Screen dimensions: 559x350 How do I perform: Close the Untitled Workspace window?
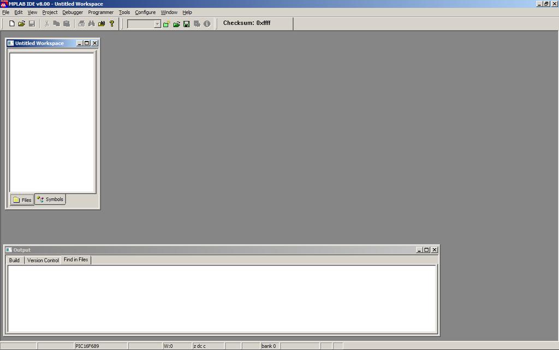[x=95, y=43]
